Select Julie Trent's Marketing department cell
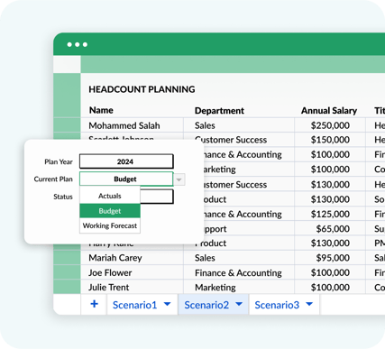This screenshot has height=349, width=385. (x=239, y=287)
